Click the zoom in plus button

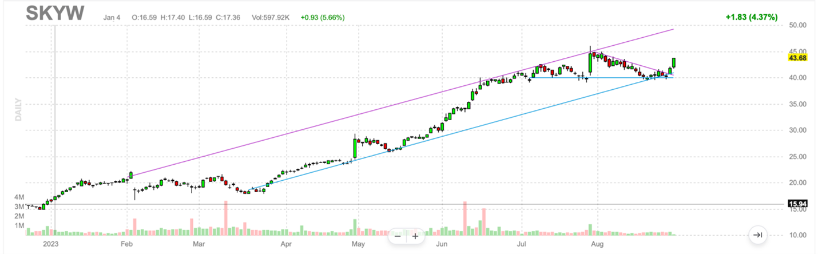pos(415,236)
